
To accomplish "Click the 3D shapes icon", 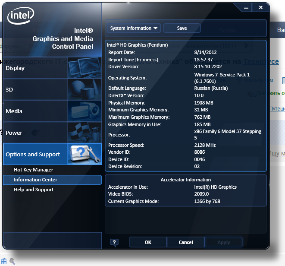I will point(85,89).
